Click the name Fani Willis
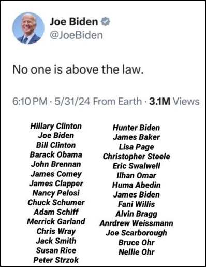Screen dimensions: 206x267 pos(136,204)
